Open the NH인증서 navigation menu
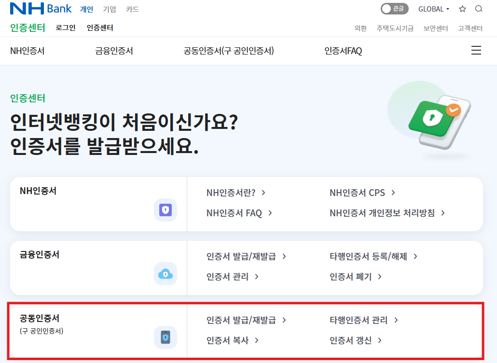The height and width of the screenshot is (363, 497). point(27,51)
